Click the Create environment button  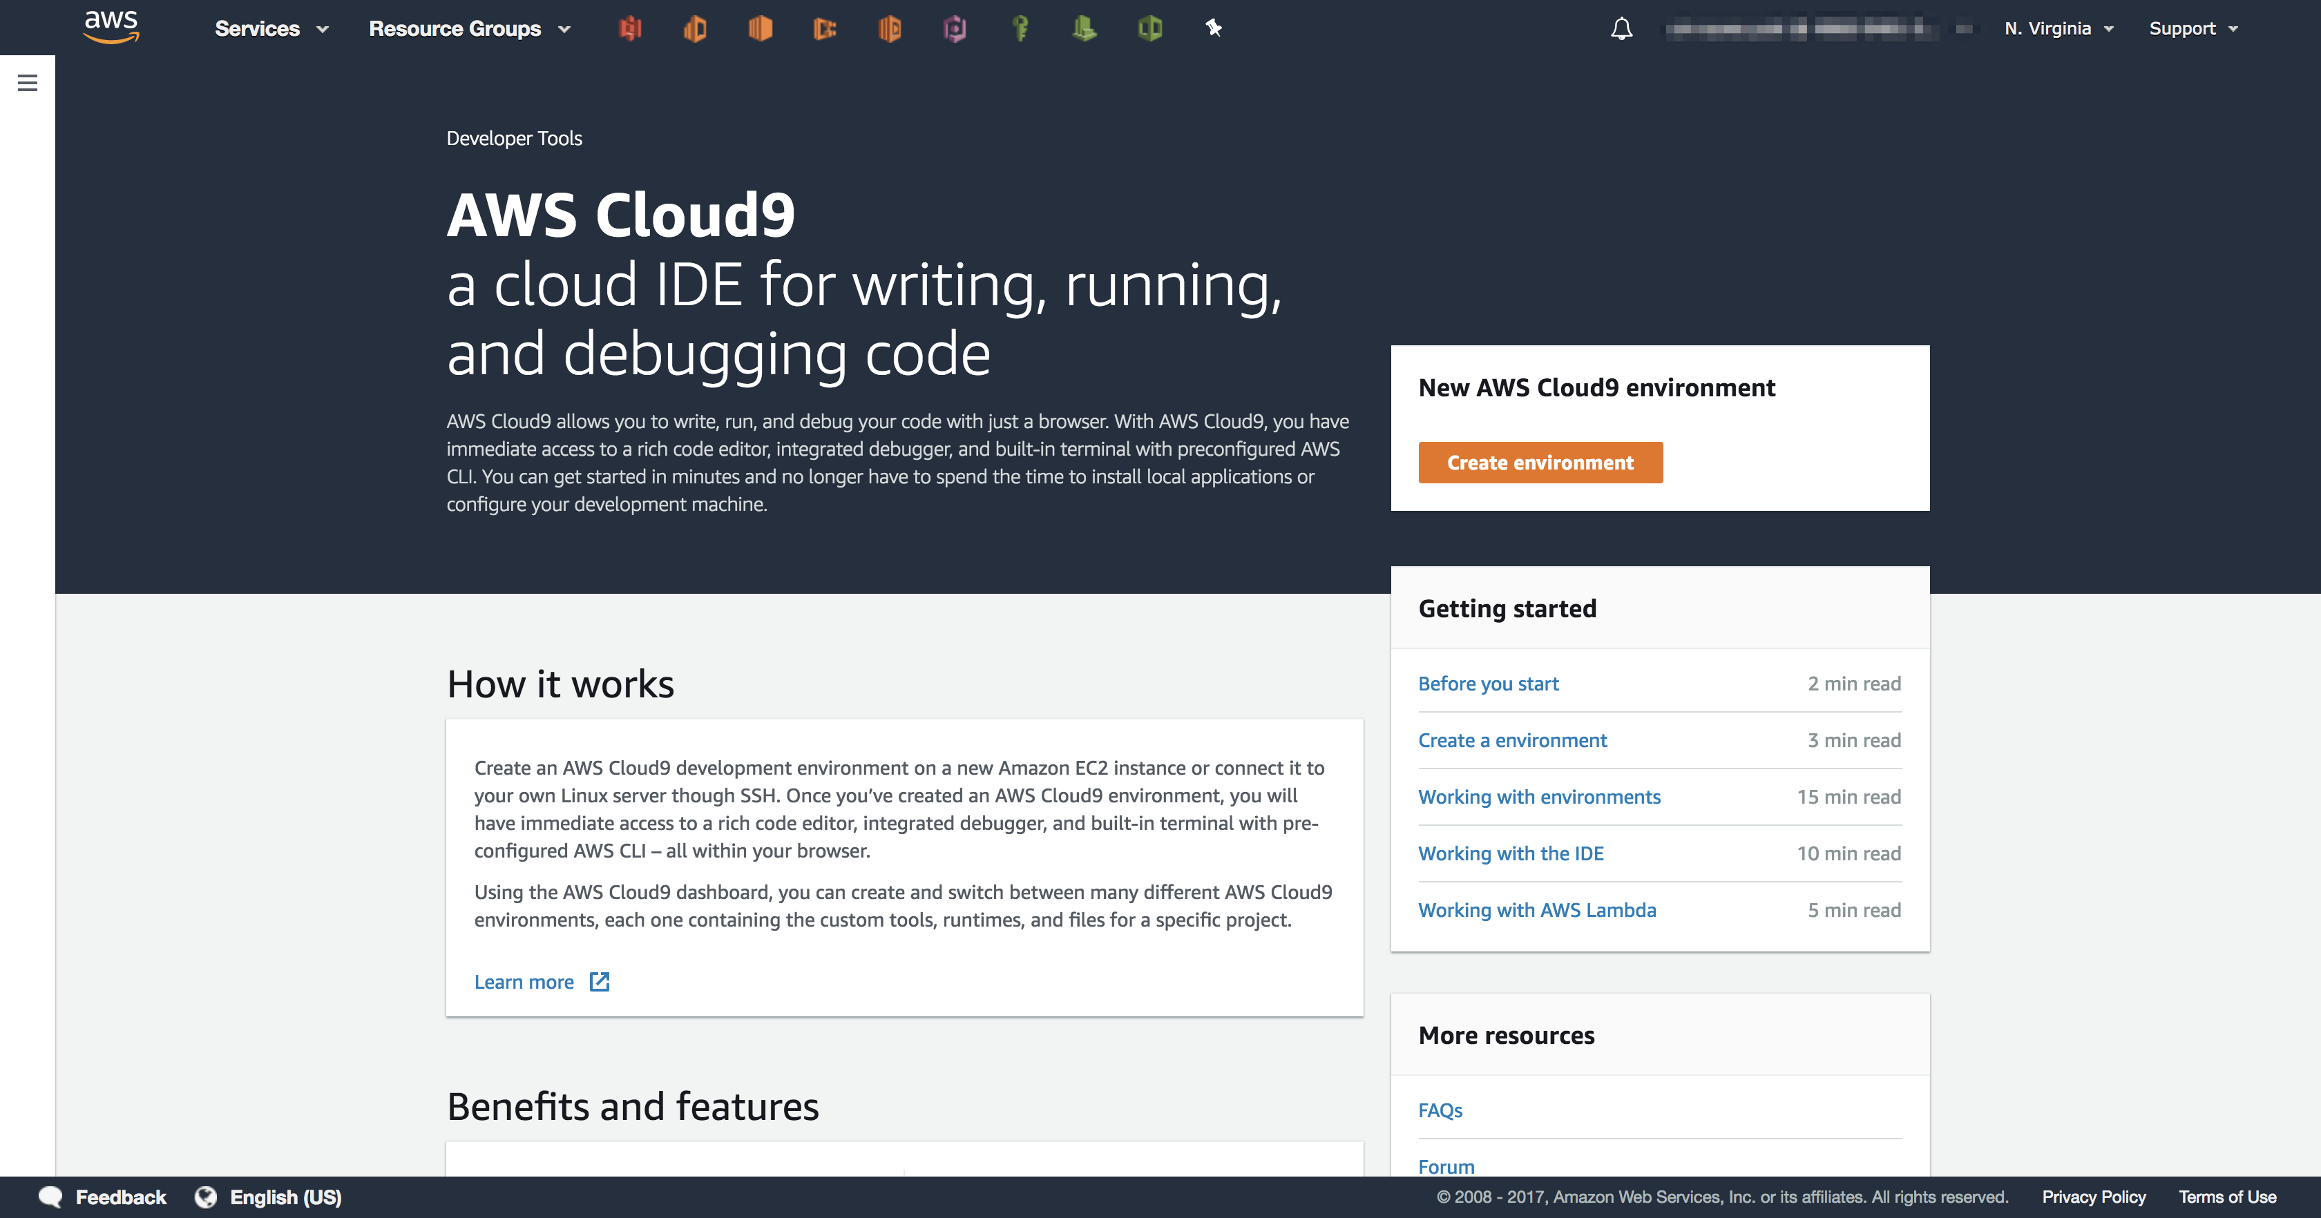(1540, 462)
